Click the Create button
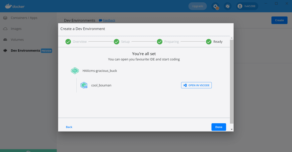 (x=279, y=20)
